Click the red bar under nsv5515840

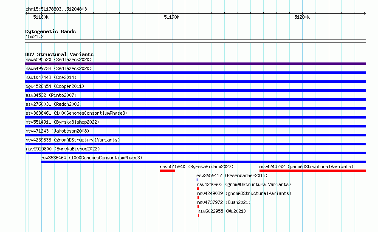pyautogui.click(x=167, y=171)
